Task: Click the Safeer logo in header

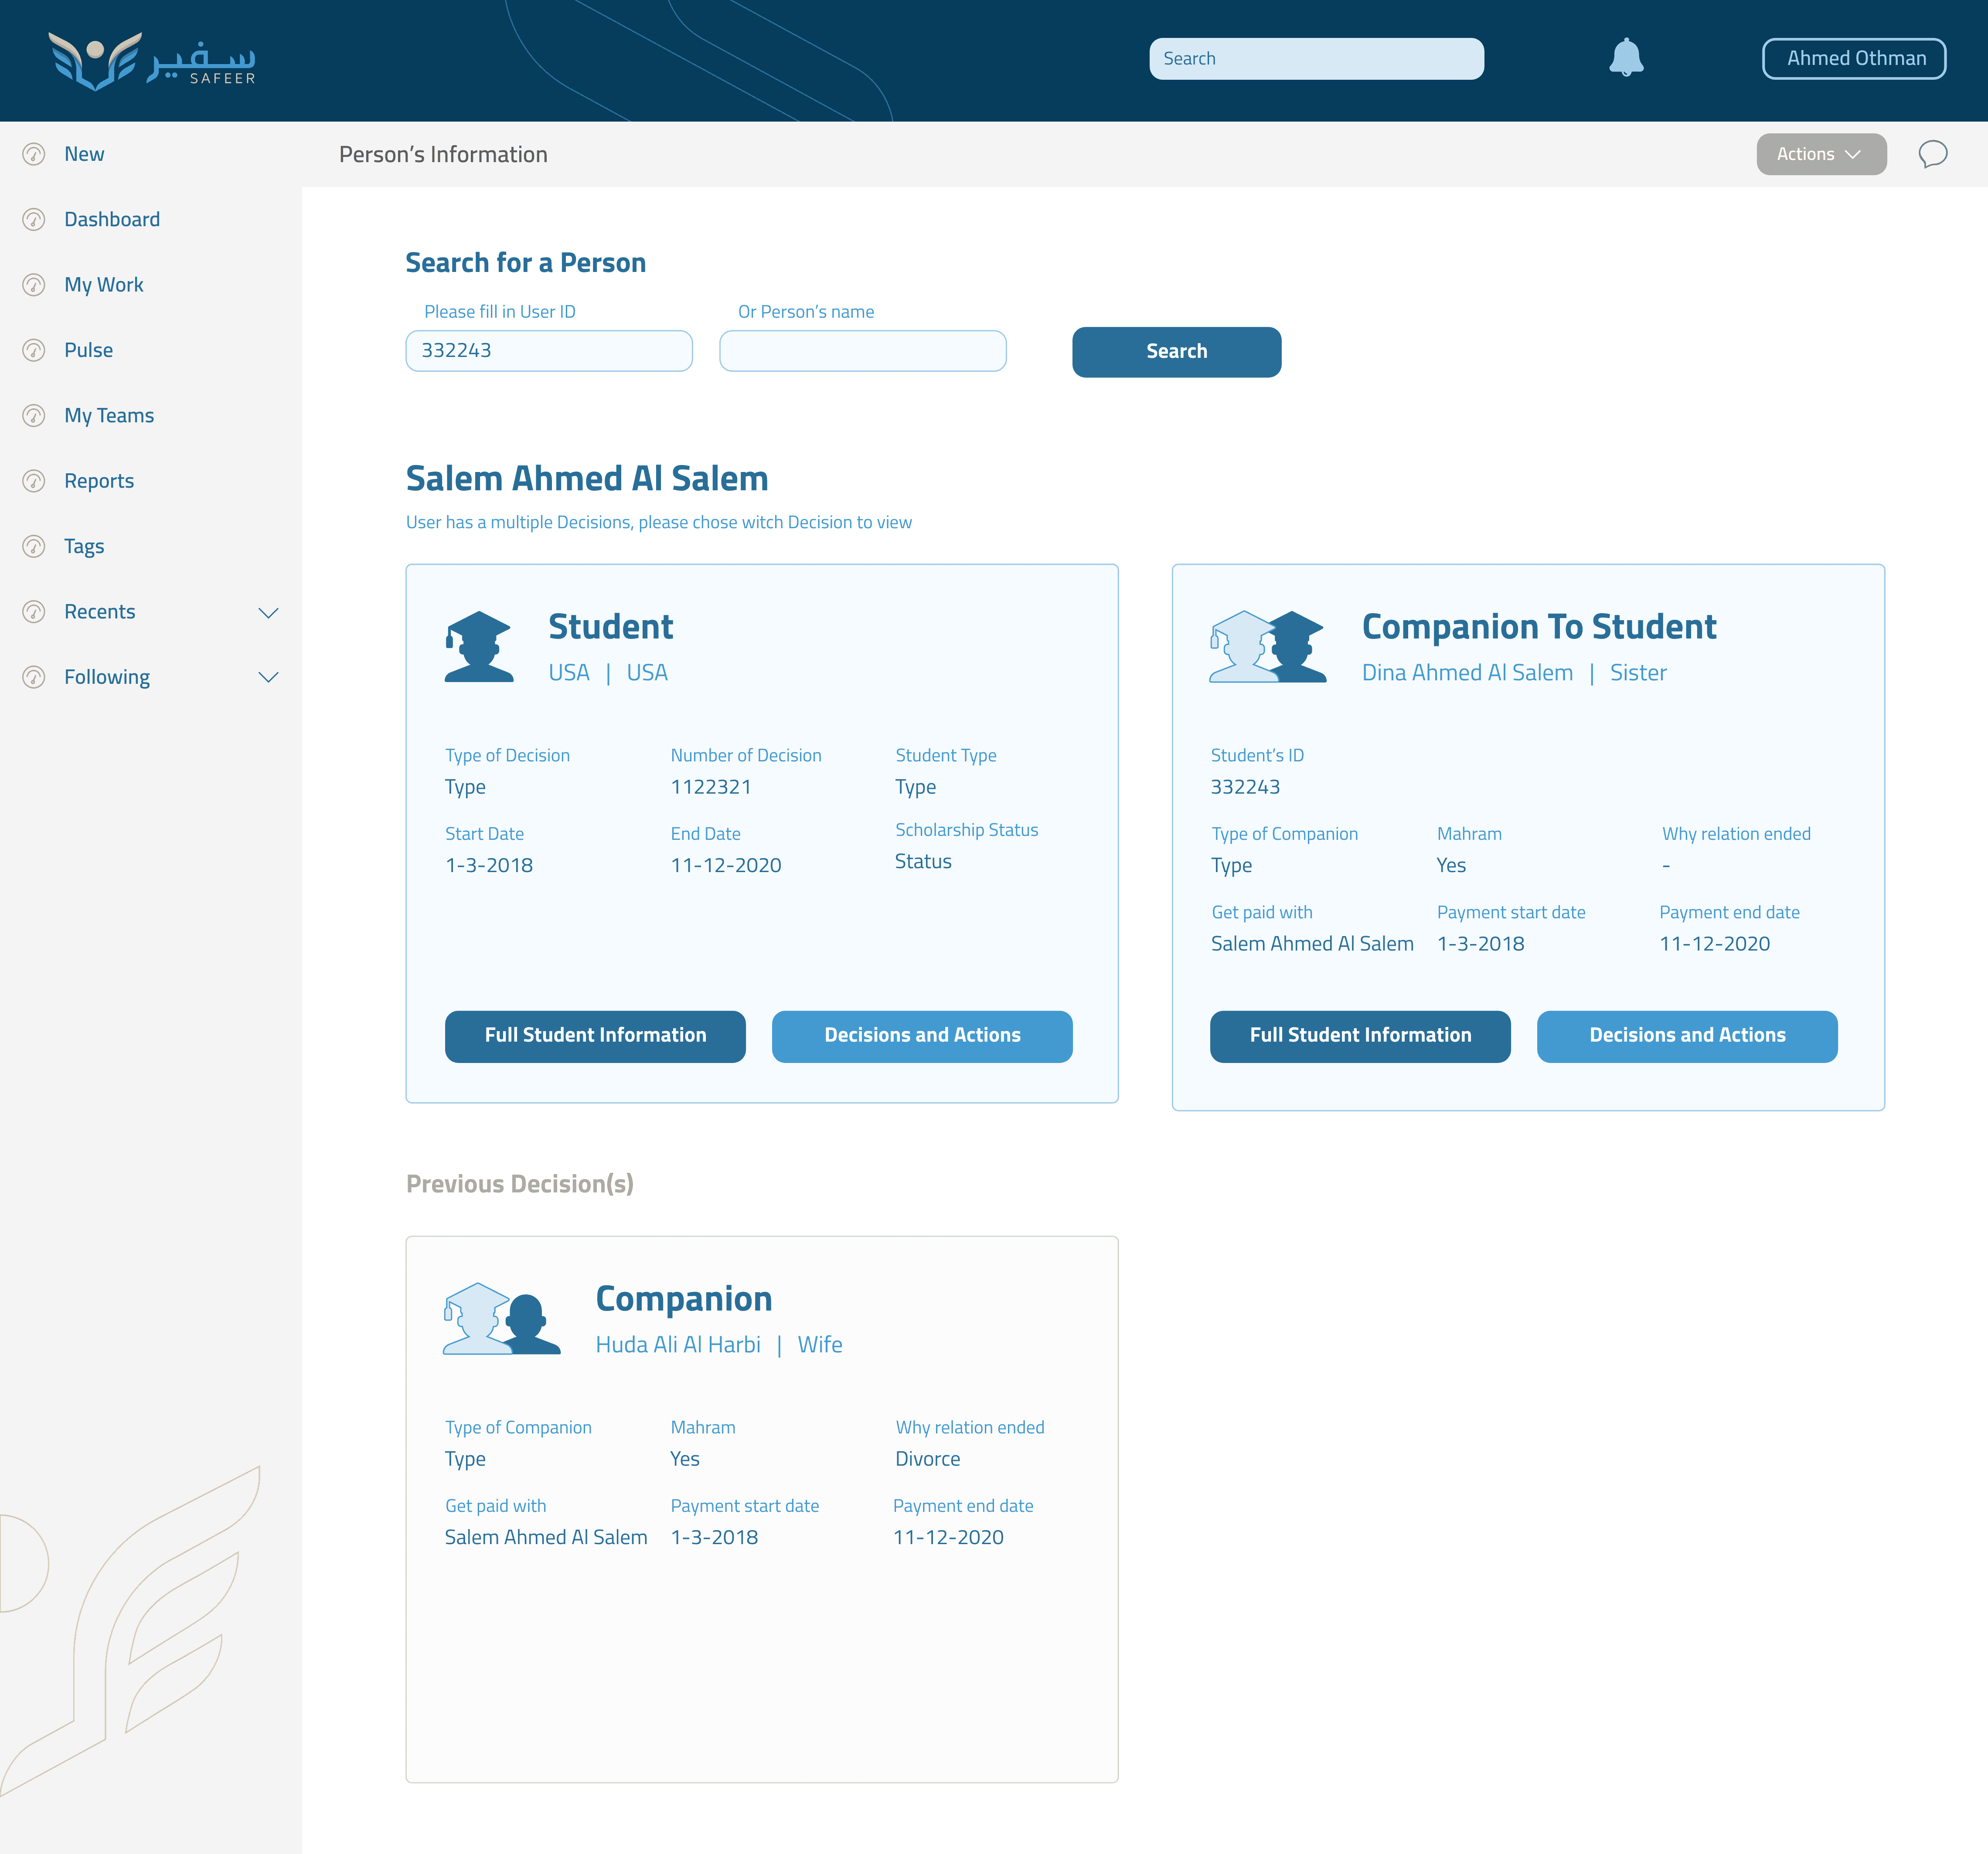Action: coord(152,61)
